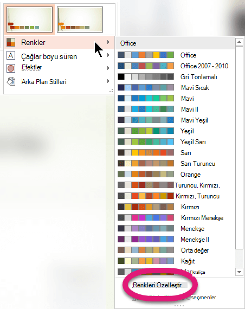
Task: Click the Renkler color palette icon
Action: [11, 42]
